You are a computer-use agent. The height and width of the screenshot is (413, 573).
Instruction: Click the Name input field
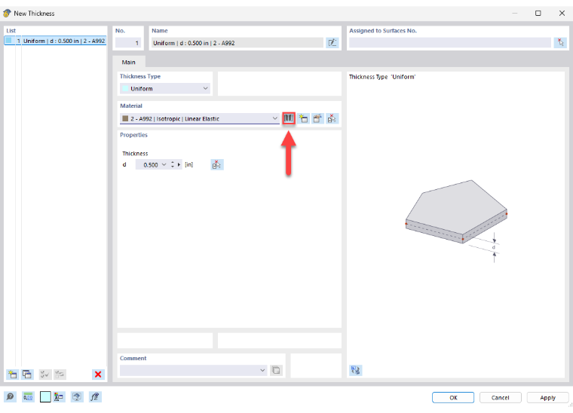point(237,43)
